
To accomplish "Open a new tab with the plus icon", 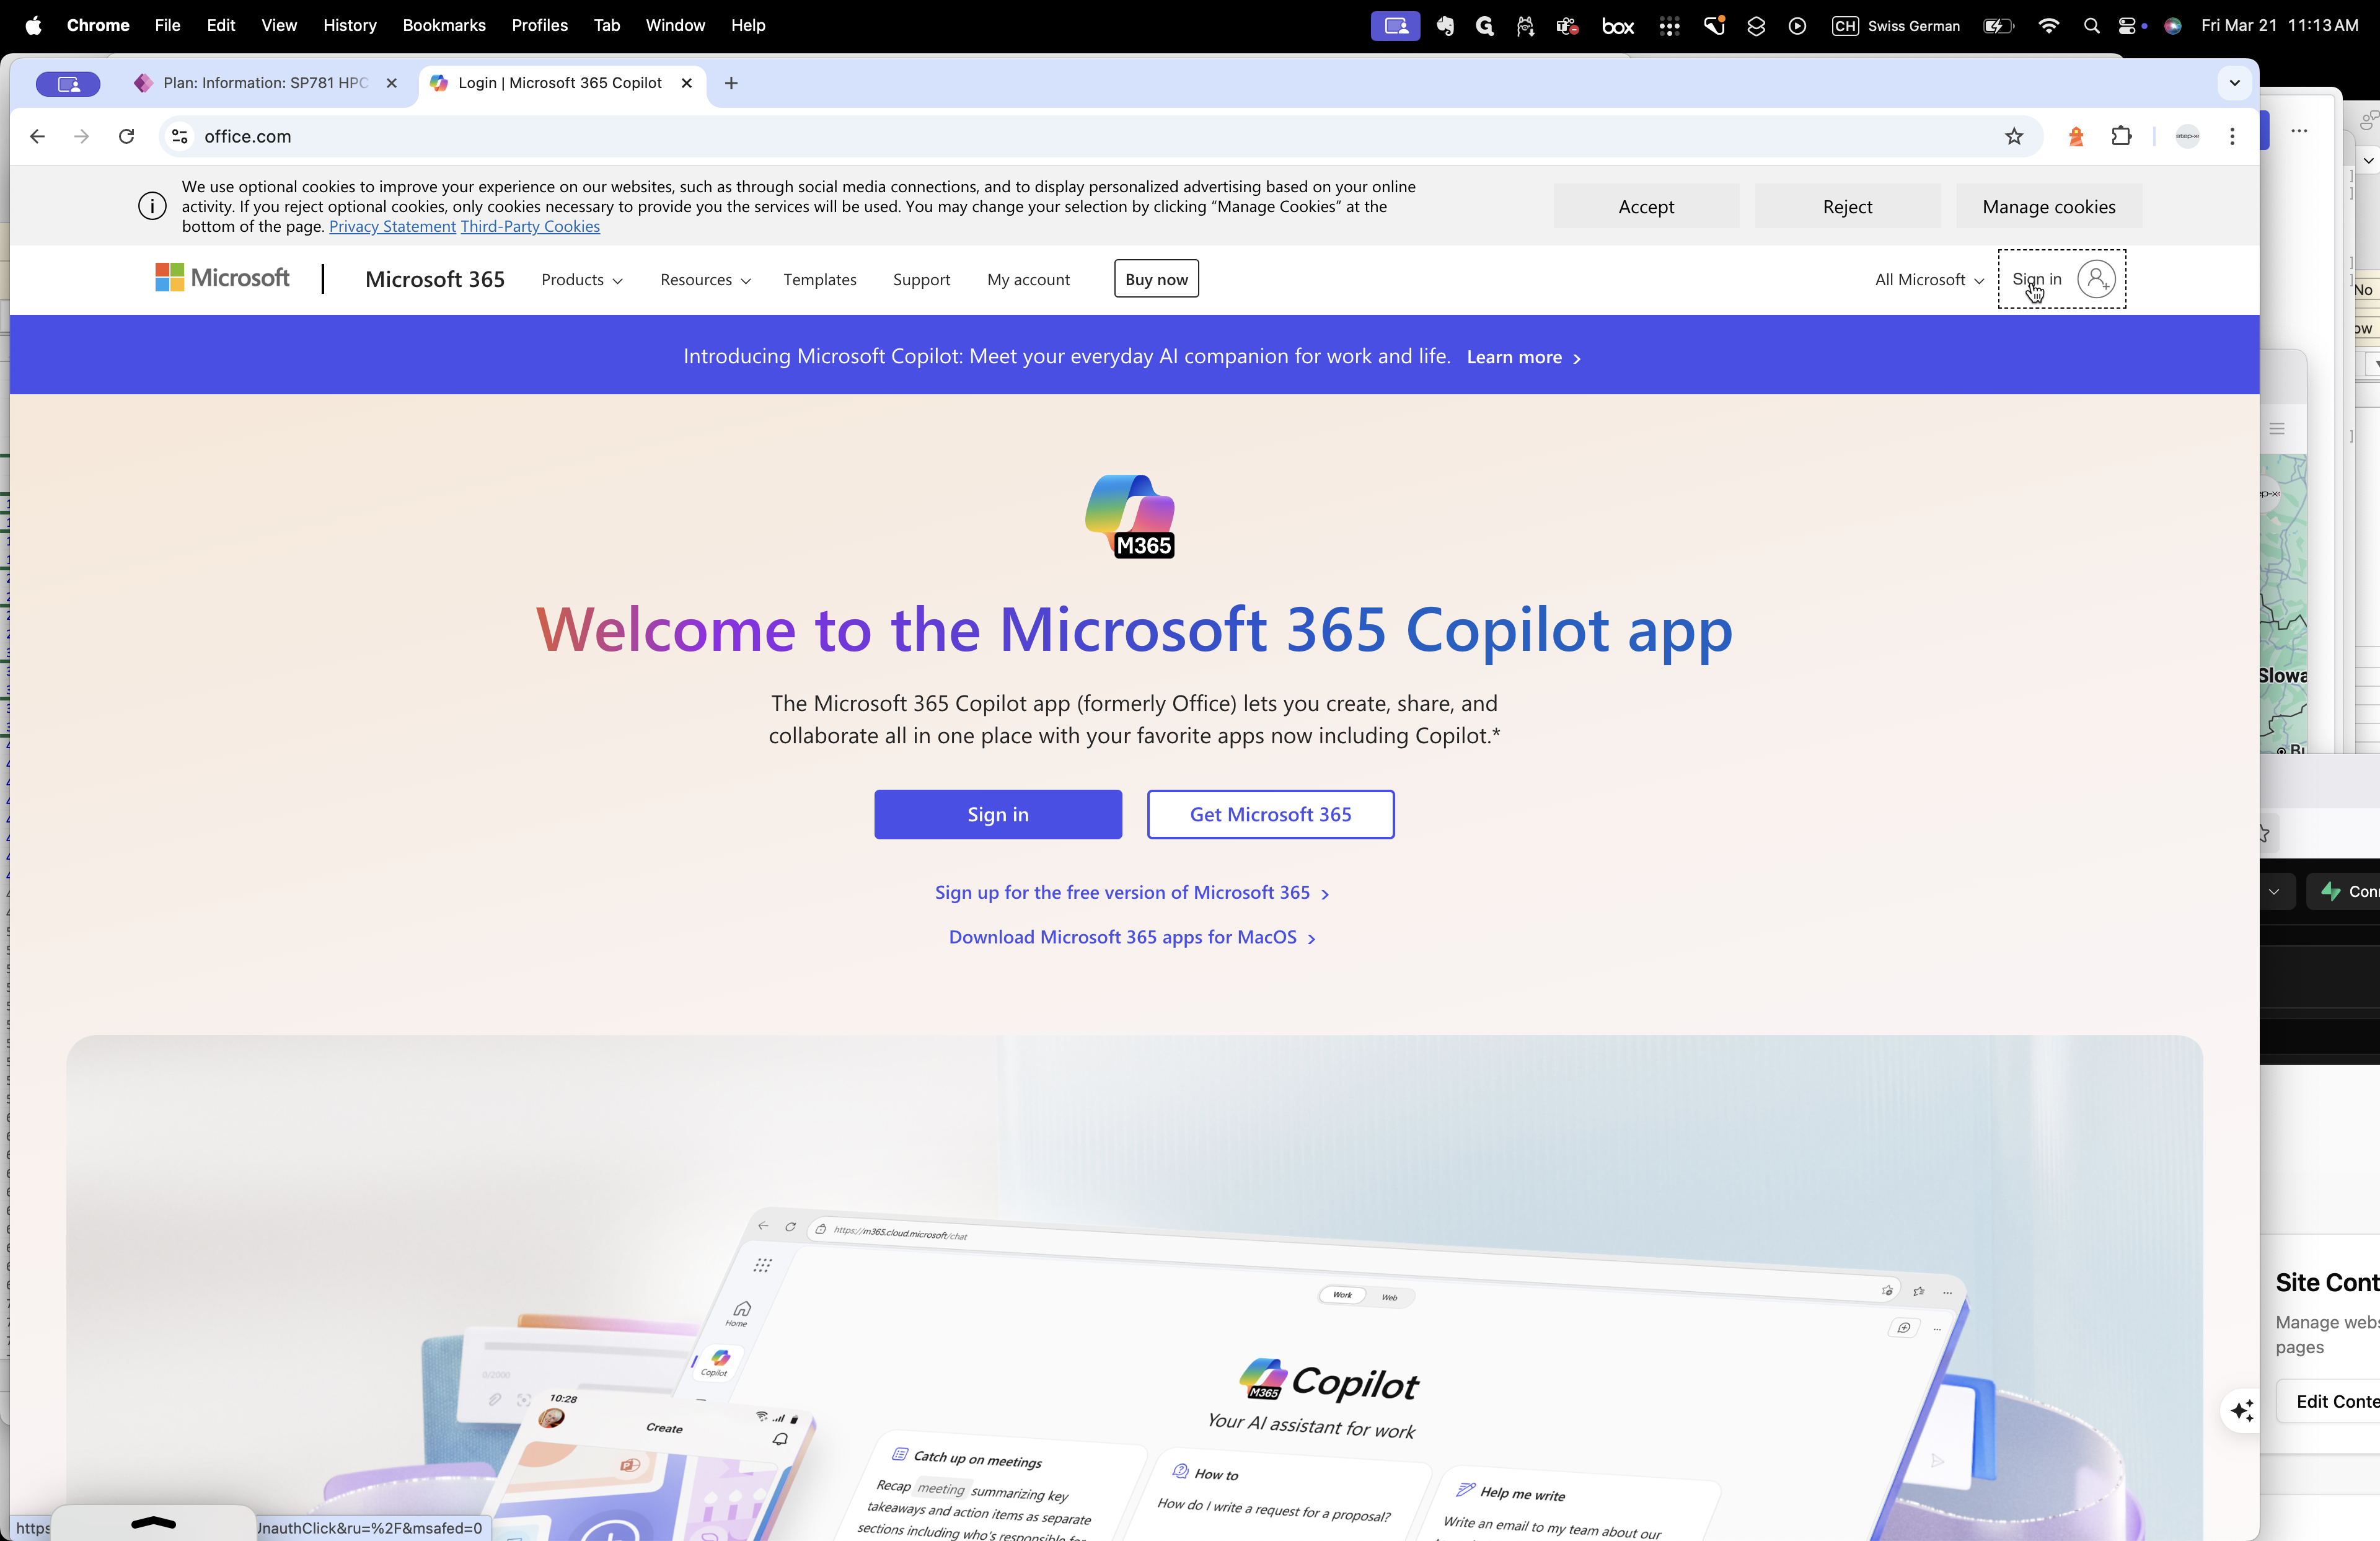I will coord(731,83).
